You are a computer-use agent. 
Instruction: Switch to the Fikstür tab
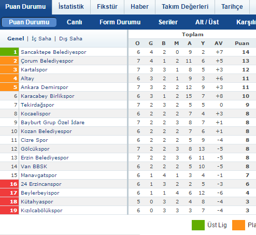coord(107,7)
